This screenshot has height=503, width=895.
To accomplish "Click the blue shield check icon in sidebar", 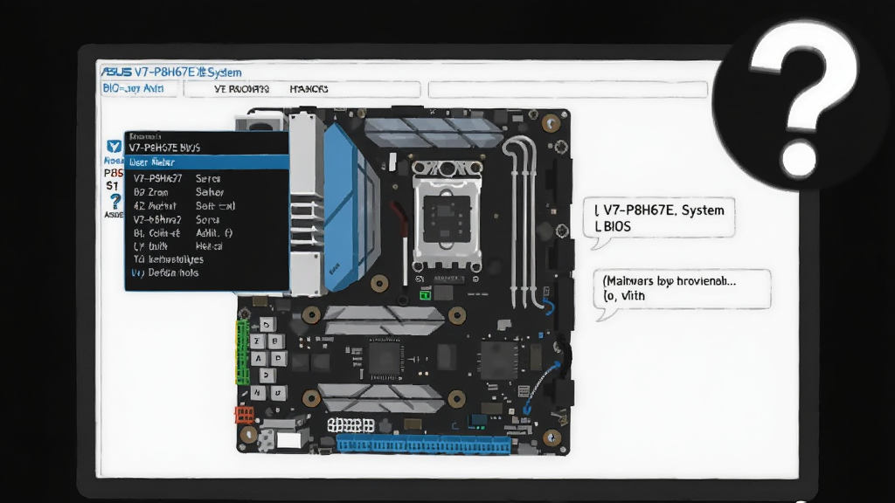I will pyautogui.click(x=114, y=147).
